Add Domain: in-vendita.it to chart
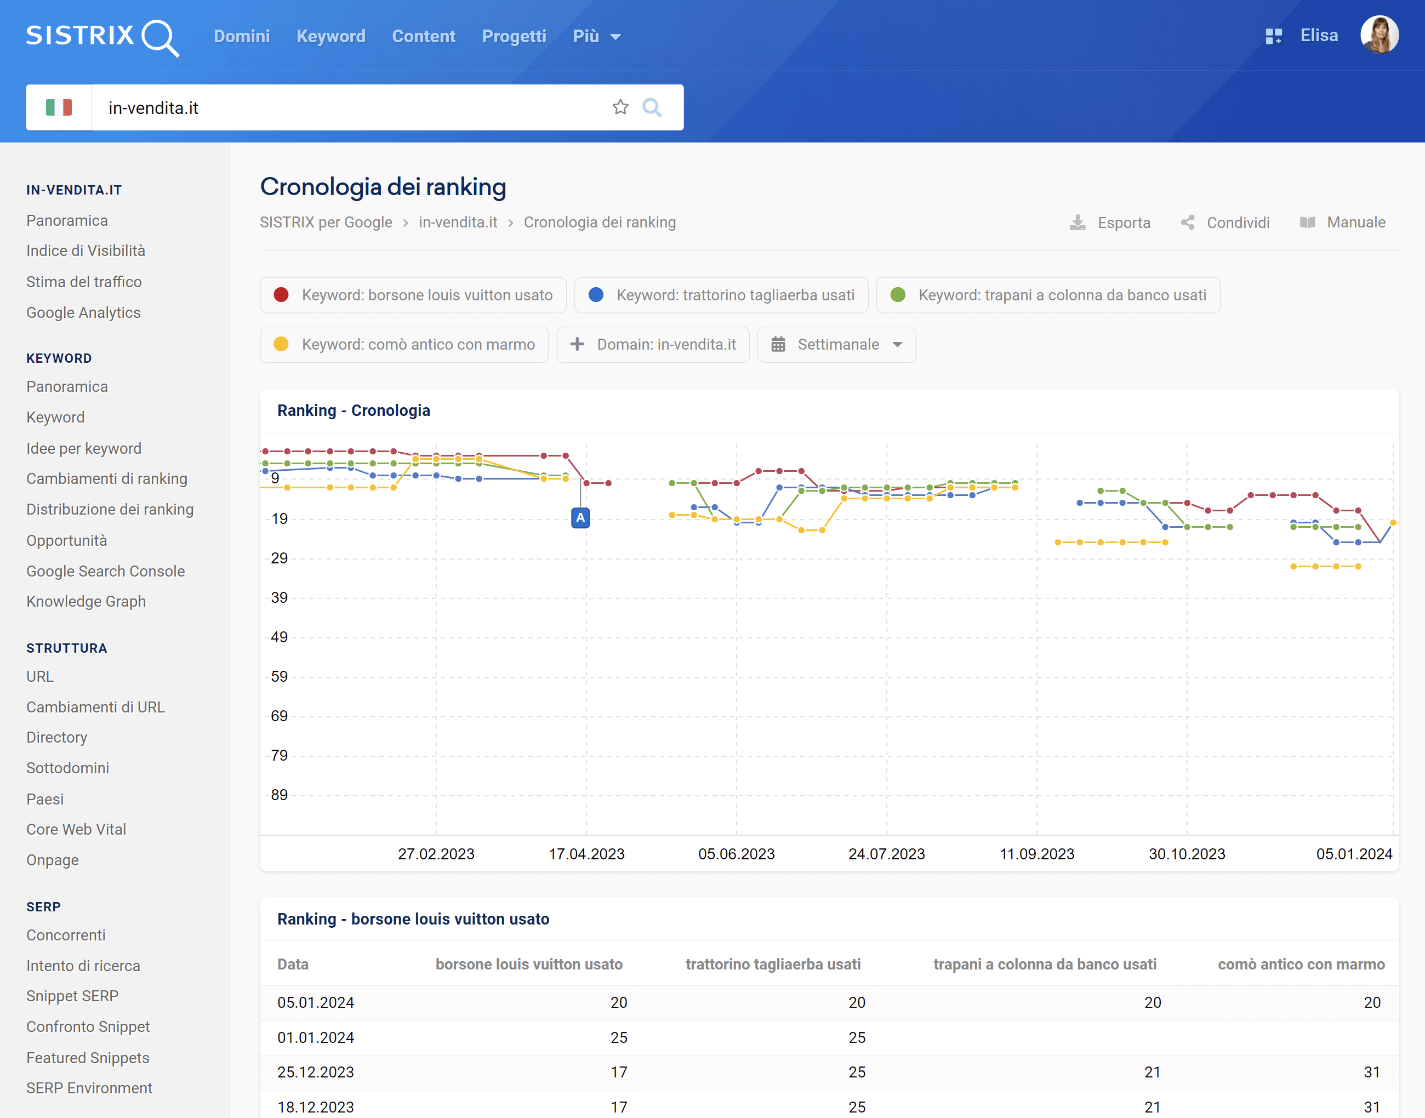The height and width of the screenshot is (1118, 1425). [653, 344]
